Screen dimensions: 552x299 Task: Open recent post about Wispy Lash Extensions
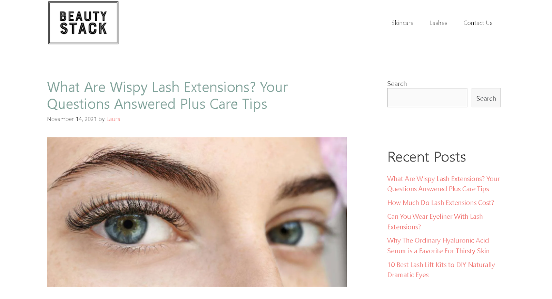tap(443, 184)
